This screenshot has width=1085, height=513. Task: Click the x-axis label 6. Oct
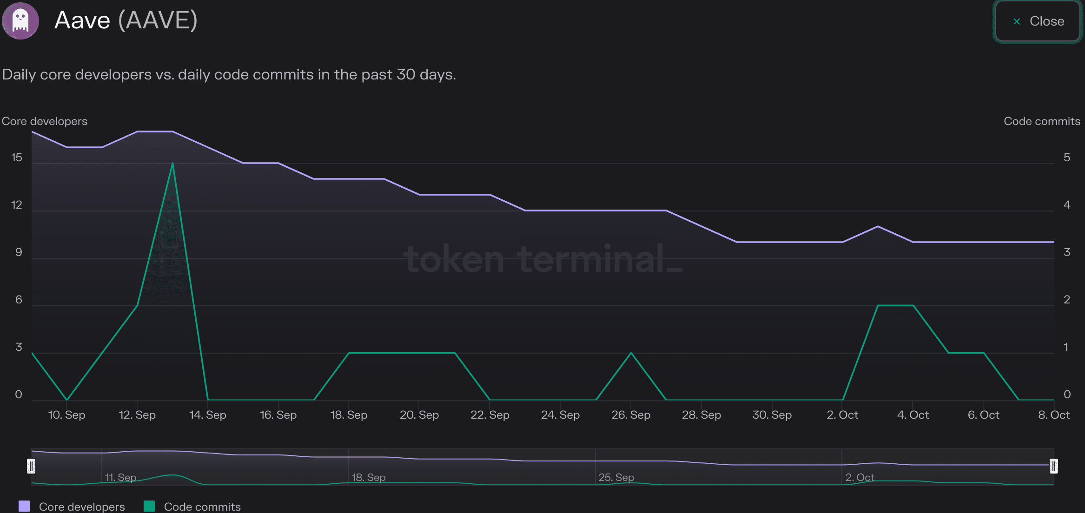point(984,415)
